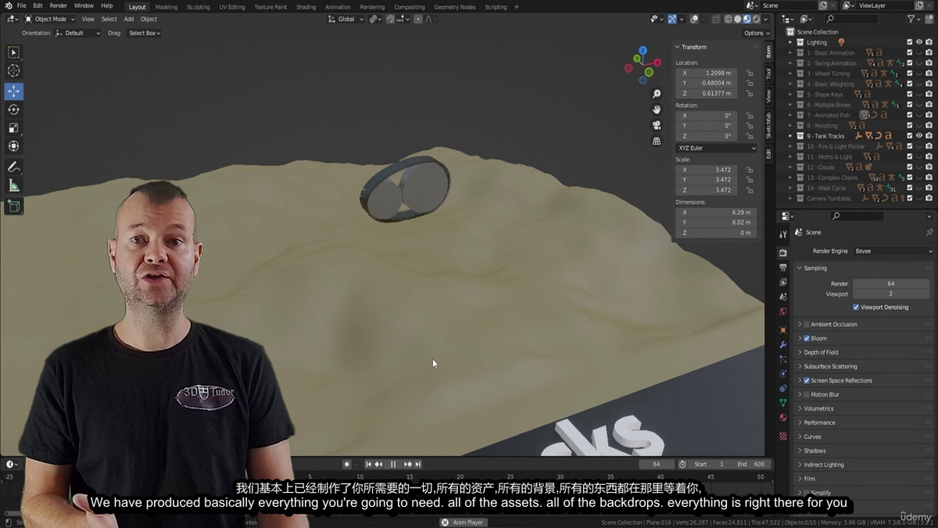Open the Physics properties tab icon

tap(783, 373)
